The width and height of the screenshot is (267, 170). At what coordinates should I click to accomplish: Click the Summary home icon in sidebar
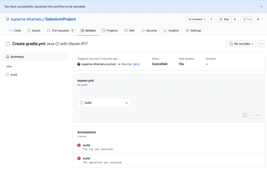click(x=8, y=57)
